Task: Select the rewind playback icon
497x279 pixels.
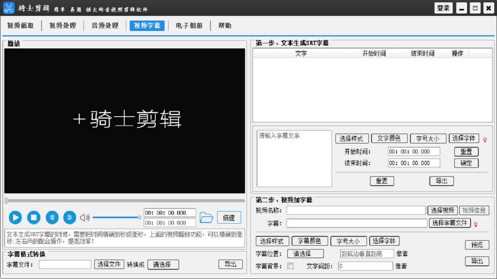Action: click(52, 217)
